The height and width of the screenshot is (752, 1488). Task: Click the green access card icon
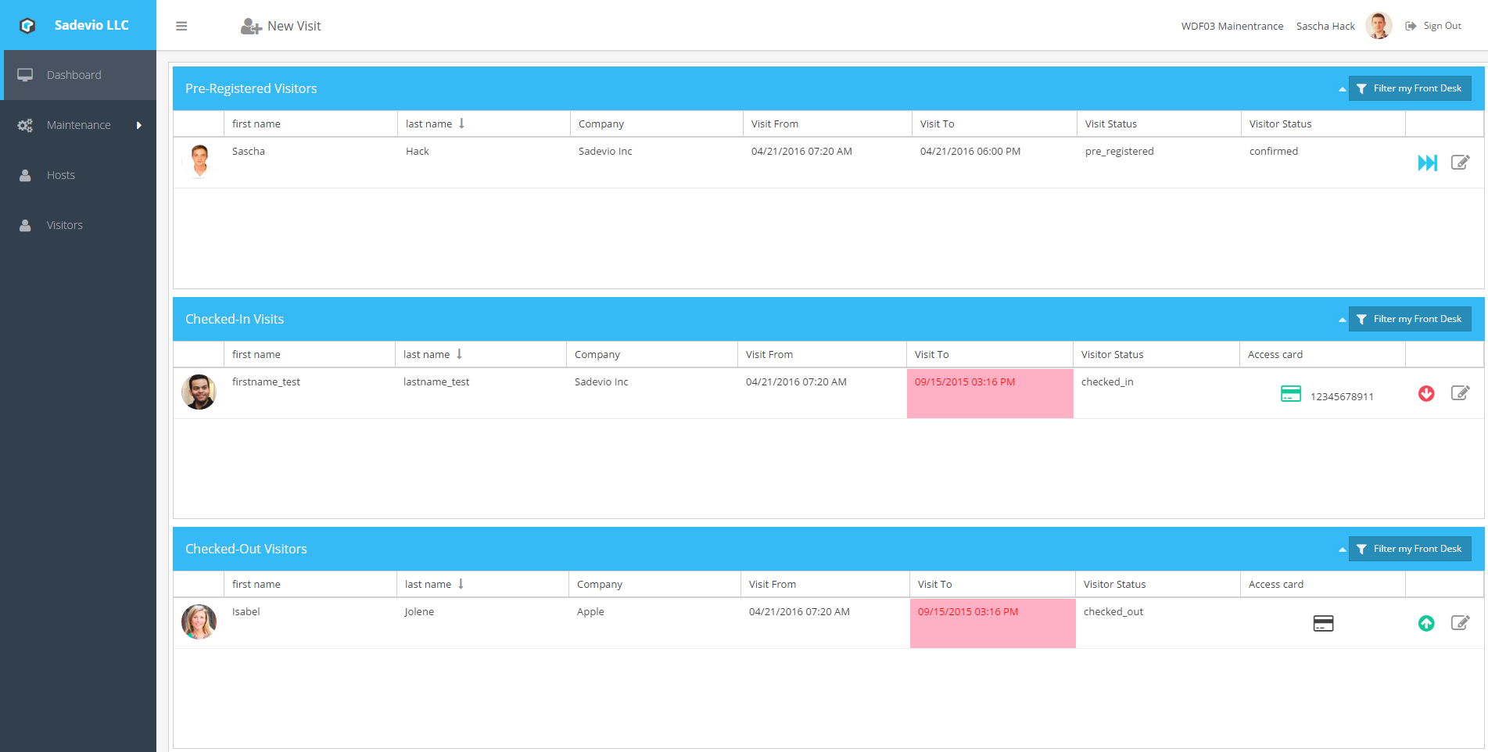pos(1291,394)
